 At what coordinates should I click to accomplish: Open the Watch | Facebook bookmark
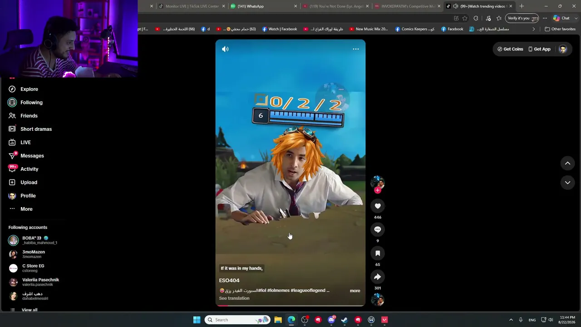coord(280,29)
